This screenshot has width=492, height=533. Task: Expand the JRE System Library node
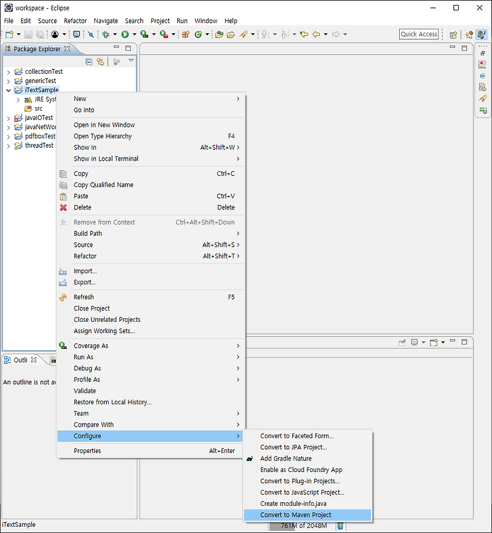[18, 99]
